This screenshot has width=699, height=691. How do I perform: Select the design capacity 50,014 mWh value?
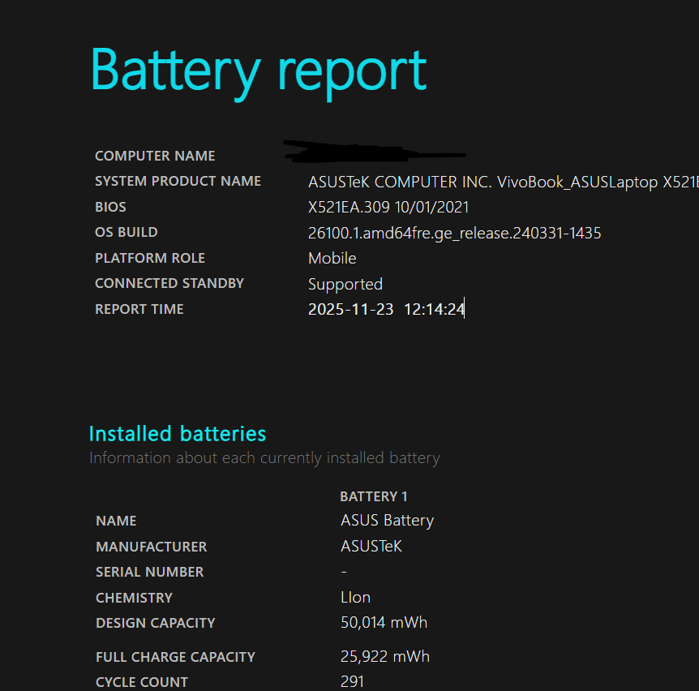point(384,623)
